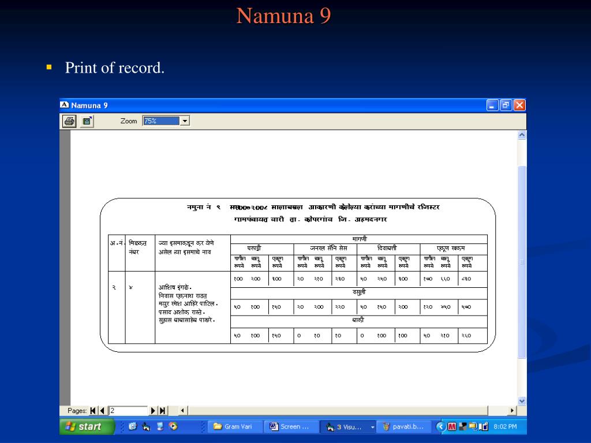Minimize the Namuna 9 window
Screen dimensions: 591x443
pyautogui.click(x=492, y=105)
